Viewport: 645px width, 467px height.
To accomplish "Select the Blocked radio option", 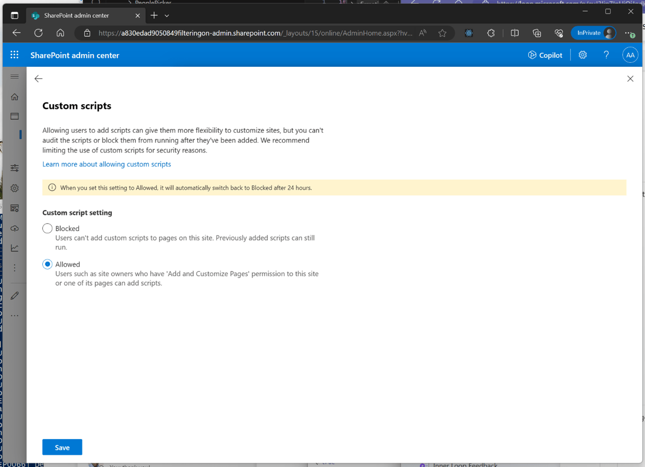I will pyautogui.click(x=47, y=229).
